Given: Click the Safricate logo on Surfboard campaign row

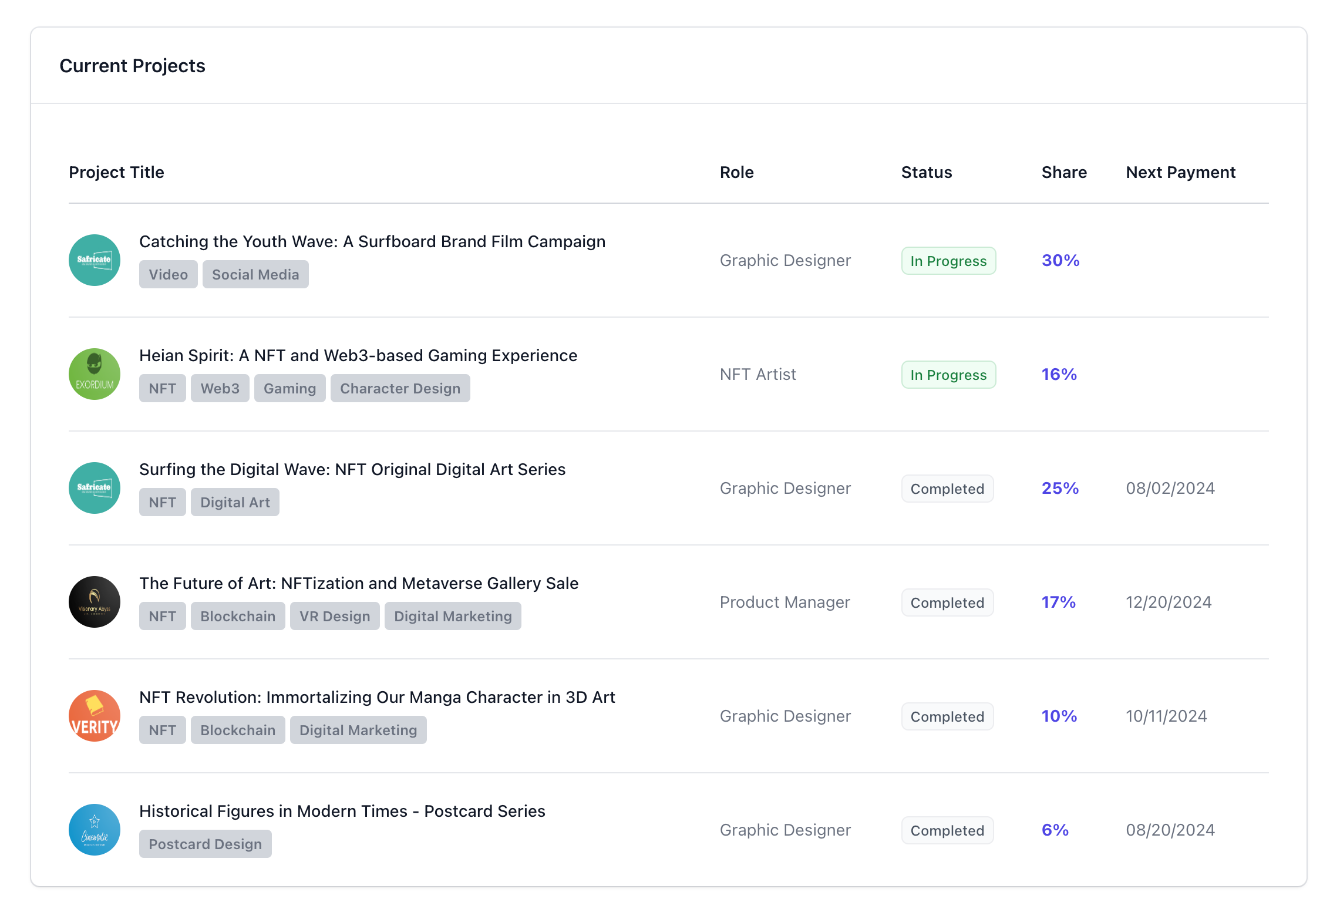Looking at the screenshot, I should coord(94,260).
